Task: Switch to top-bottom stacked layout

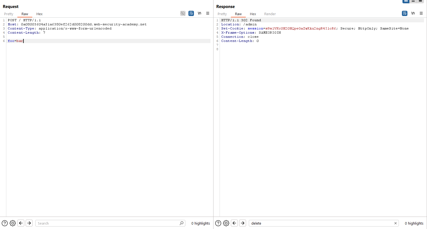Action: pos(413,1)
